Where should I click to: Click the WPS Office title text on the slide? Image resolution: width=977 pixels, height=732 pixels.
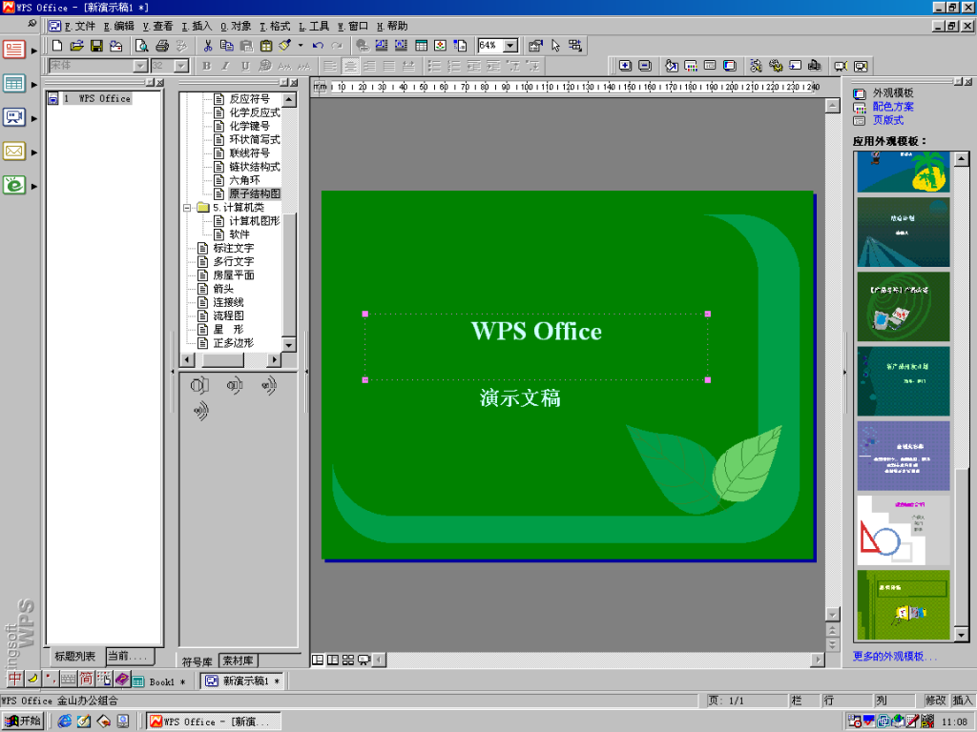[536, 331]
